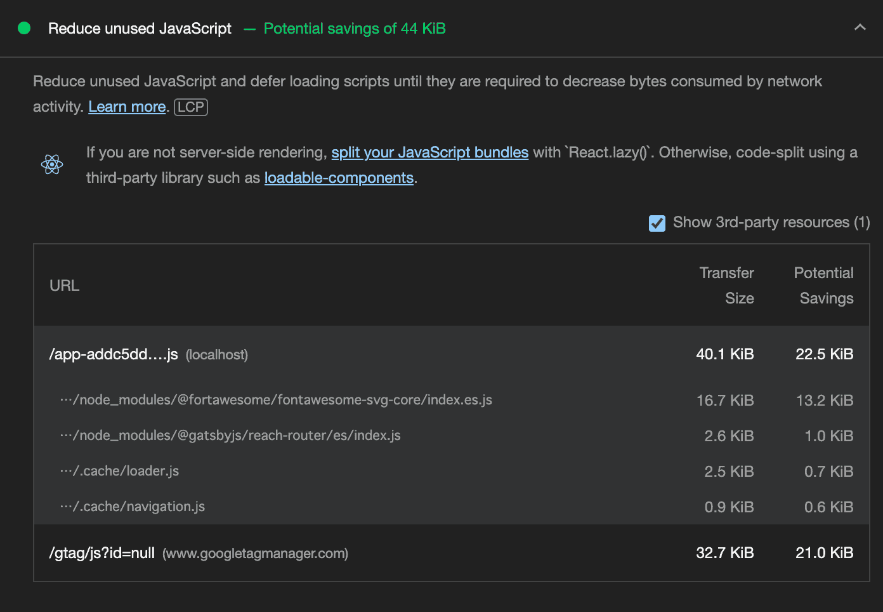Click the .cache/loader.js entry
This screenshot has width=883, height=612.
tap(120, 471)
